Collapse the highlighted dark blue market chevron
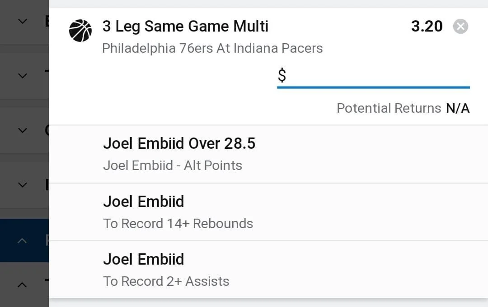The width and height of the screenshot is (488, 307). coord(22,241)
